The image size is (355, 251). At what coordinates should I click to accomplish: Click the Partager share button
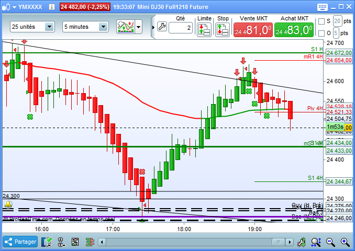point(20,242)
